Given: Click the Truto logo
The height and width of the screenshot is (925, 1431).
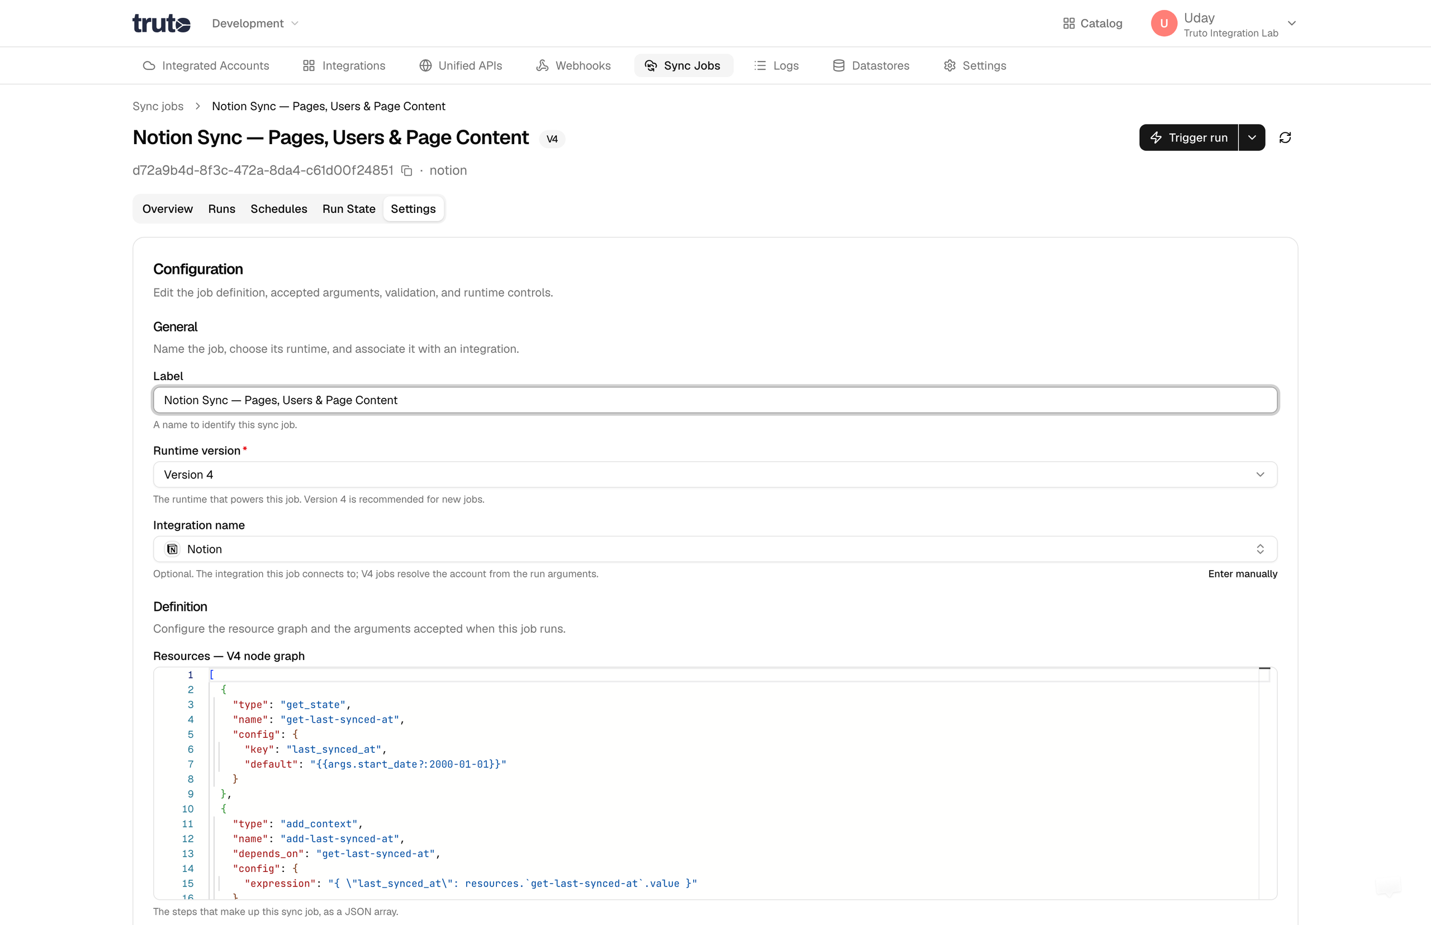Looking at the screenshot, I should [x=161, y=23].
